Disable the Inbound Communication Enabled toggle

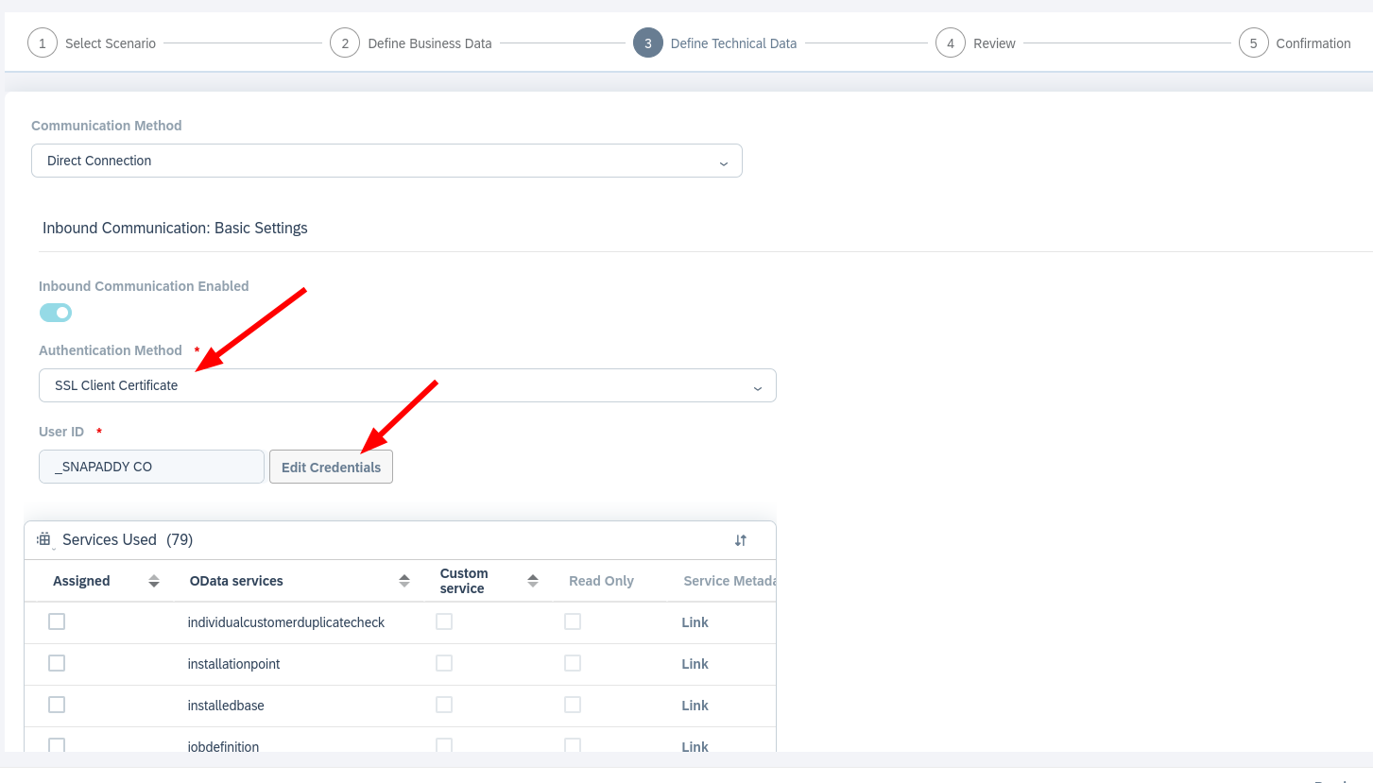pos(55,312)
